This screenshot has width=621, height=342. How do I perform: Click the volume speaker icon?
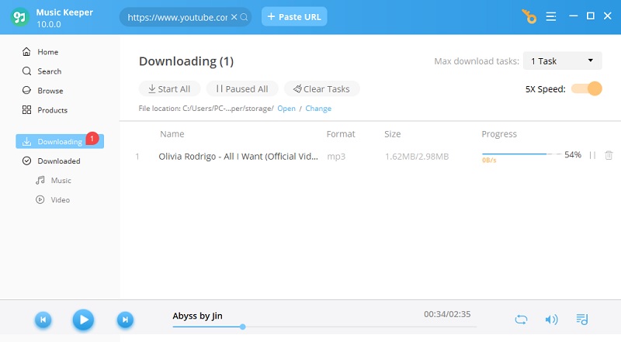(x=551, y=320)
